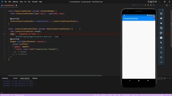172x96 pixels.
Task: Rotate emulator right
Action: (161, 33)
